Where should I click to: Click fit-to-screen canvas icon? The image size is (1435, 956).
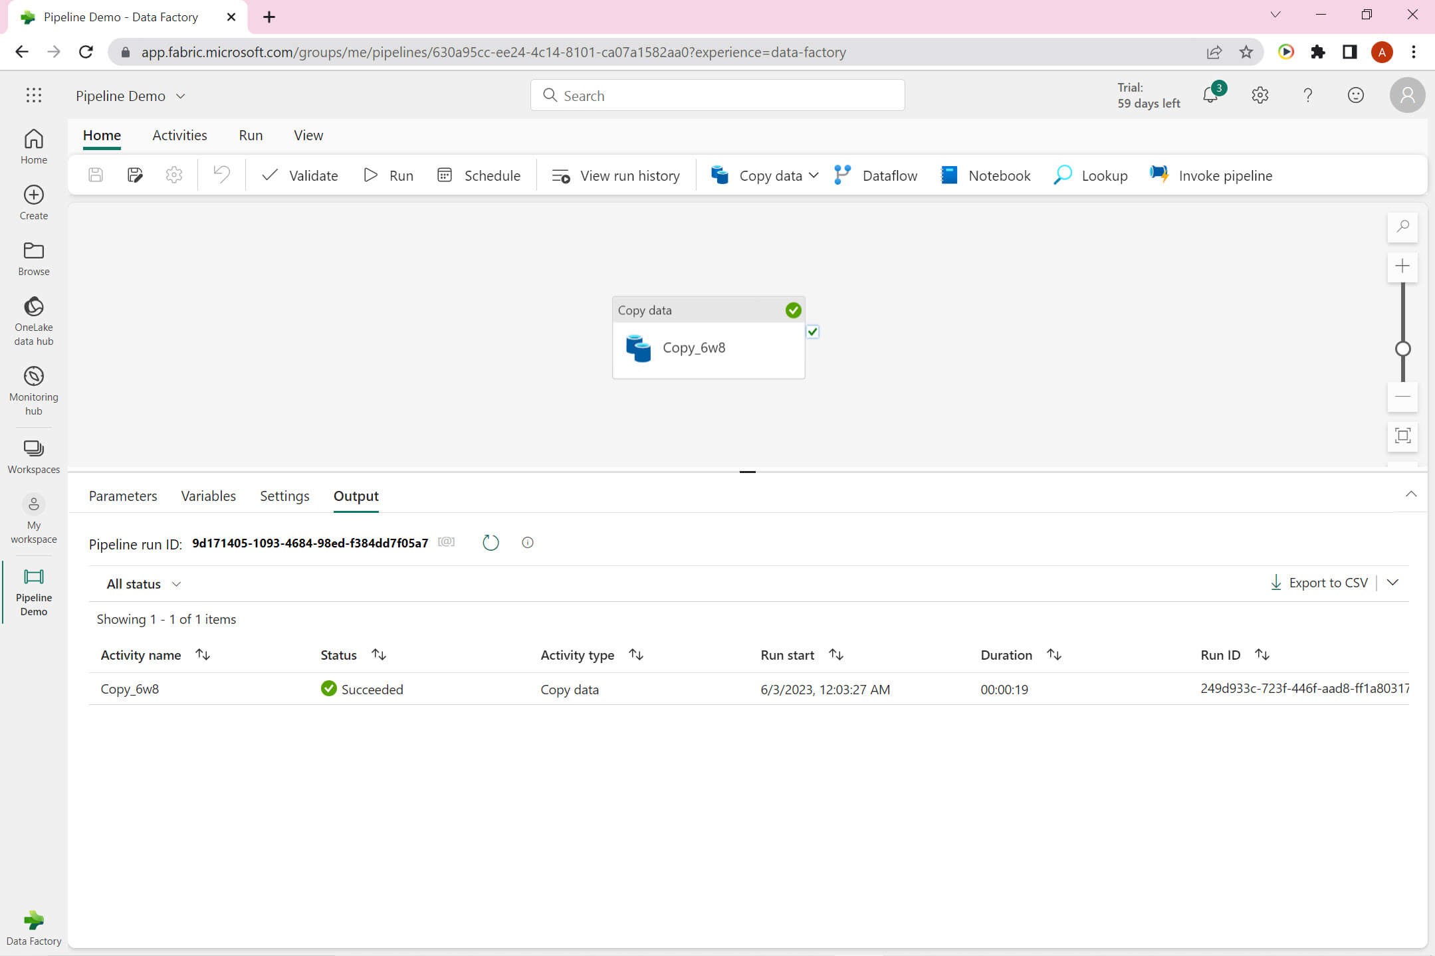click(x=1402, y=436)
